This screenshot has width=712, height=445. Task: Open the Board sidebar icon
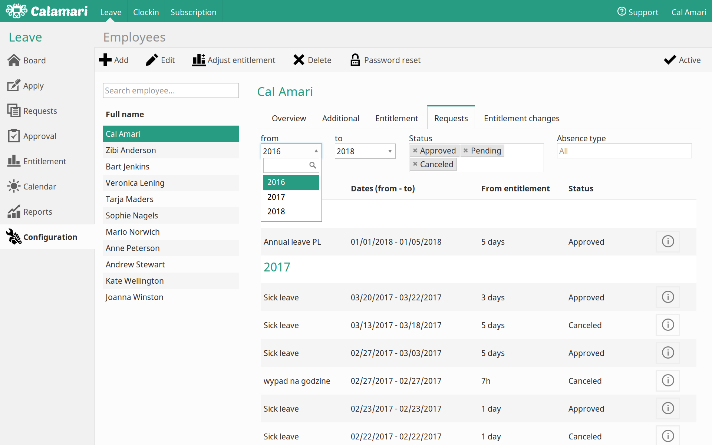(x=14, y=60)
